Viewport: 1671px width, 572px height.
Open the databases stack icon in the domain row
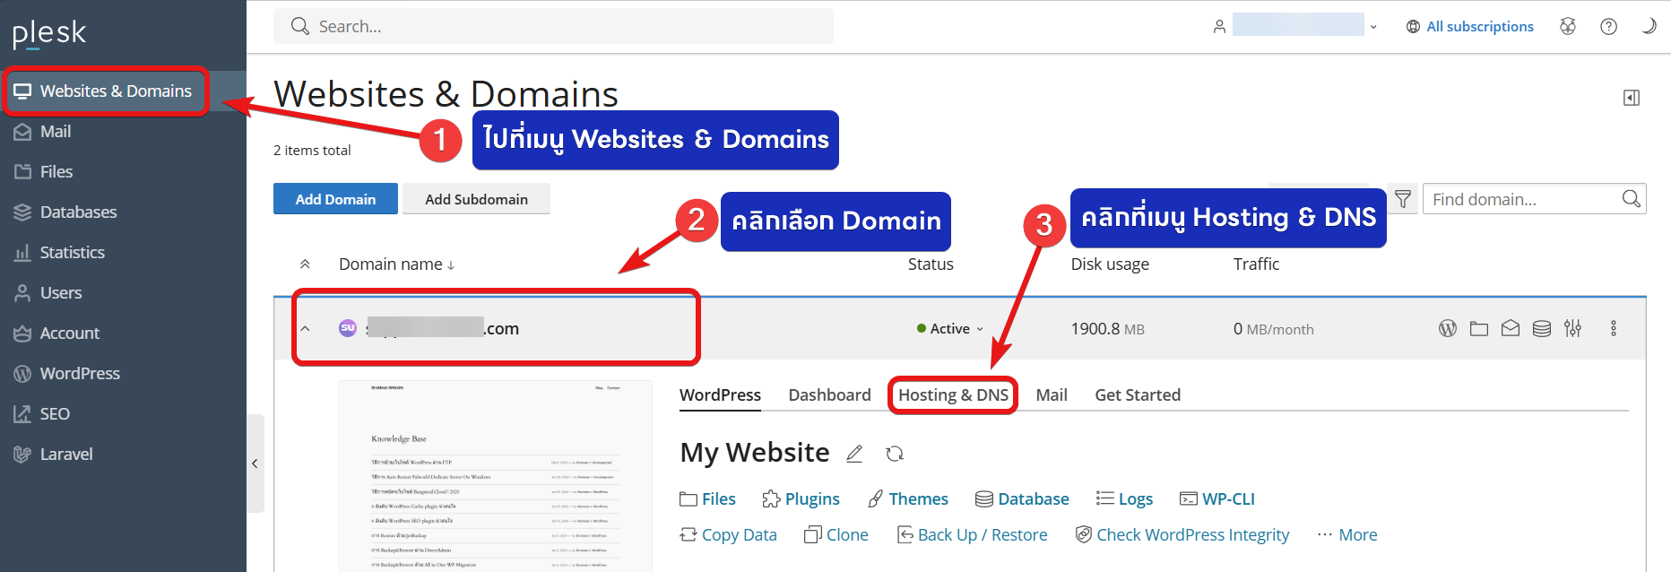pyautogui.click(x=1542, y=328)
